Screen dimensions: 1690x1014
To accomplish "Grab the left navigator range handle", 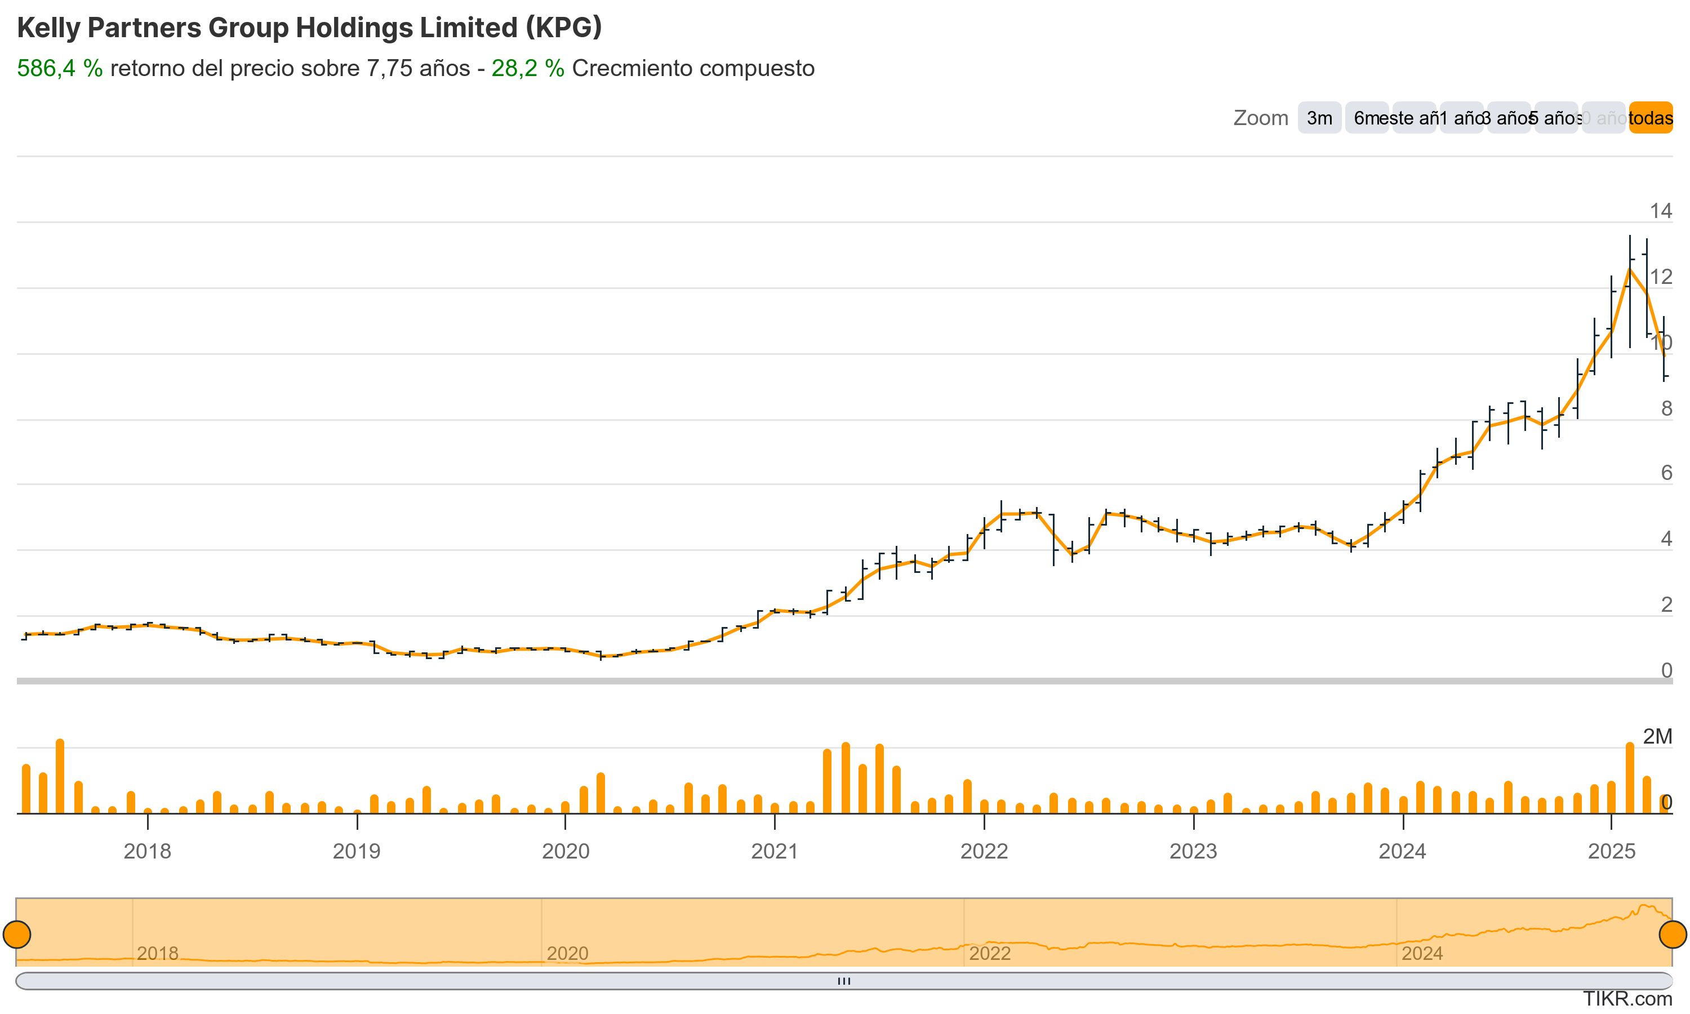I will click(x=16, y=934).
